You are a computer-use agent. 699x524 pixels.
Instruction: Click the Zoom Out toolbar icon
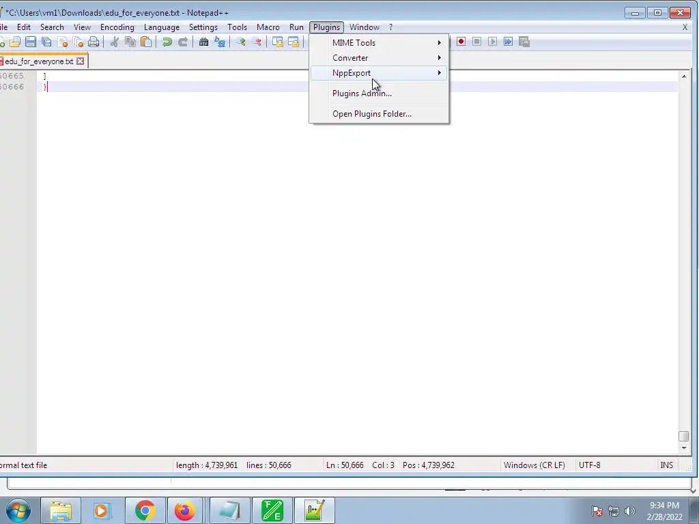point(257,42)
